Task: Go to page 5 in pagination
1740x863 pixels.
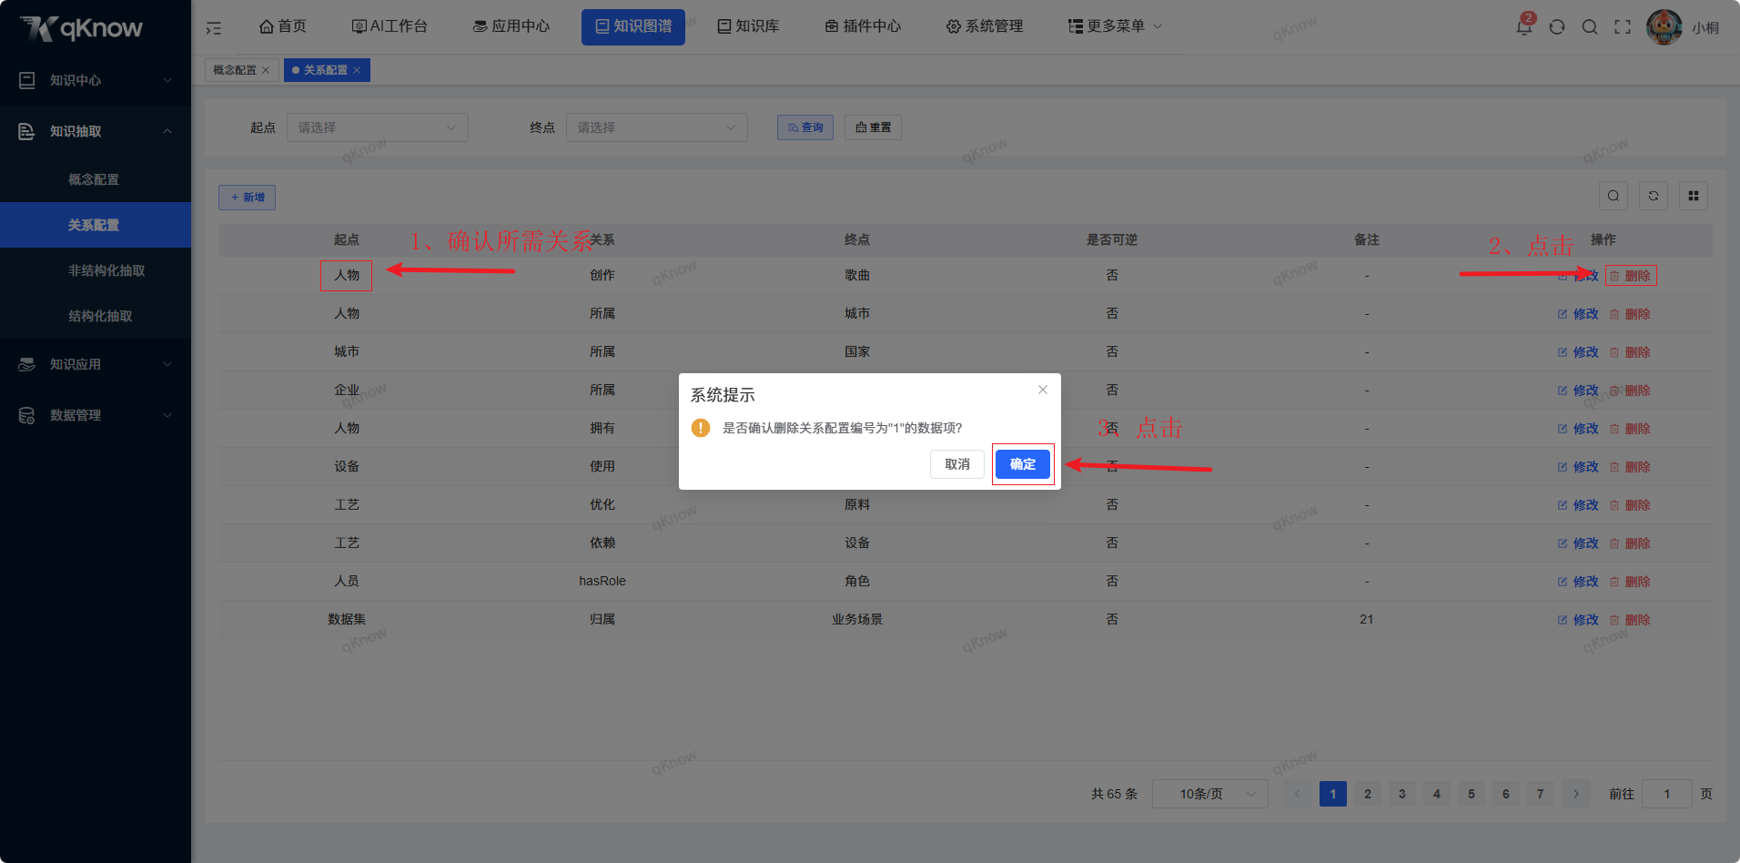Action: point(1472,794)
